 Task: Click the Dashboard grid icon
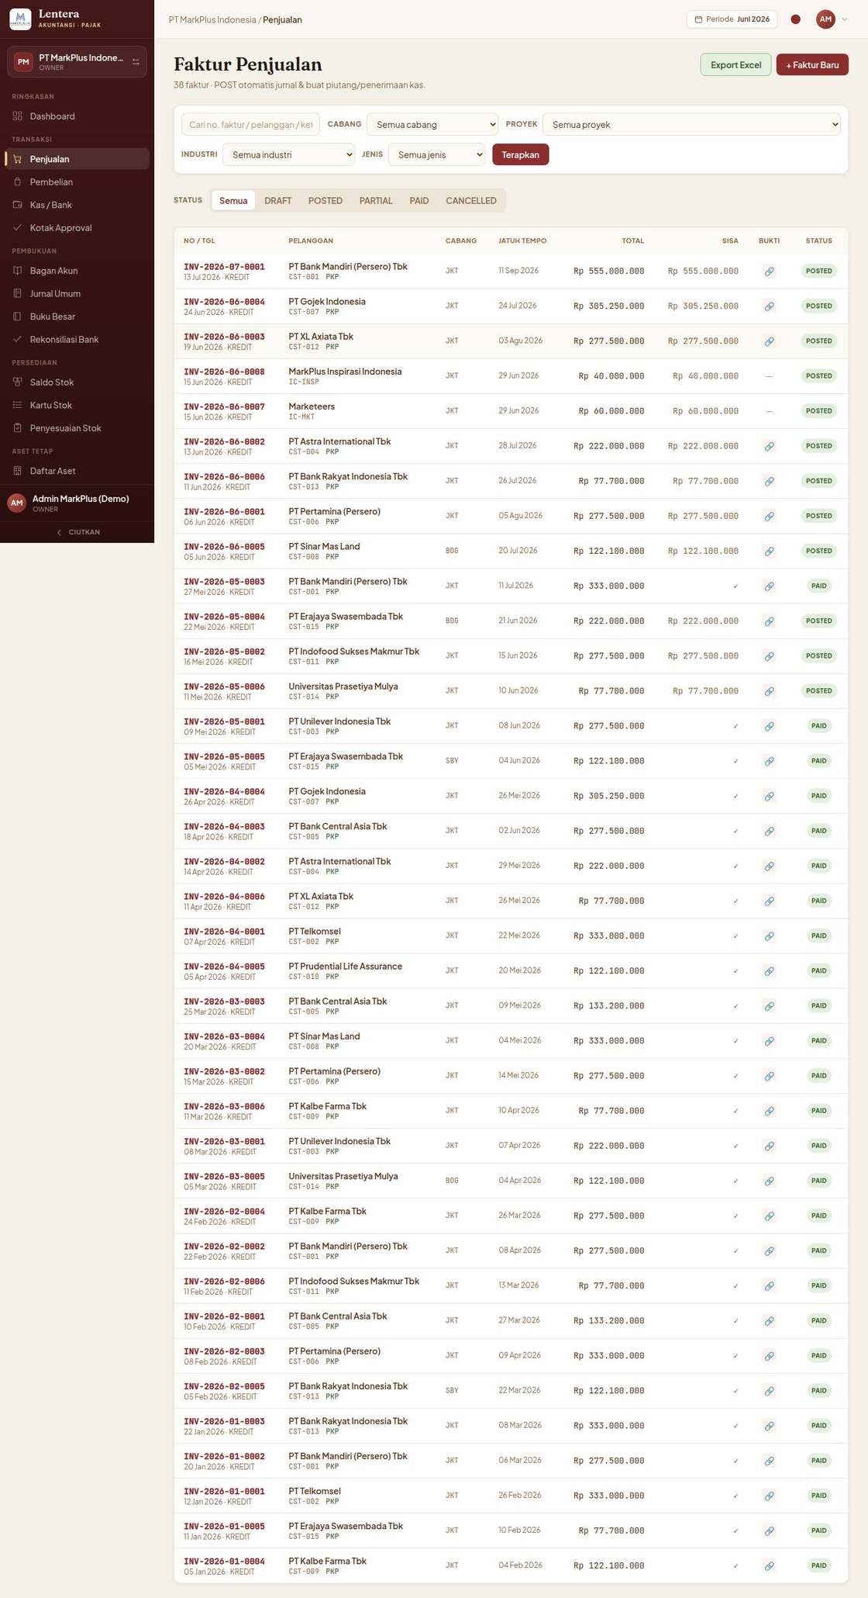[x=18, y=116]
